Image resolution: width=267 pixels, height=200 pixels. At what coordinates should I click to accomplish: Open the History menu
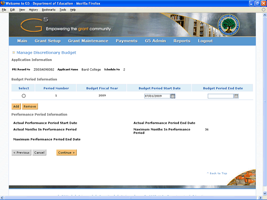(33, 10)
